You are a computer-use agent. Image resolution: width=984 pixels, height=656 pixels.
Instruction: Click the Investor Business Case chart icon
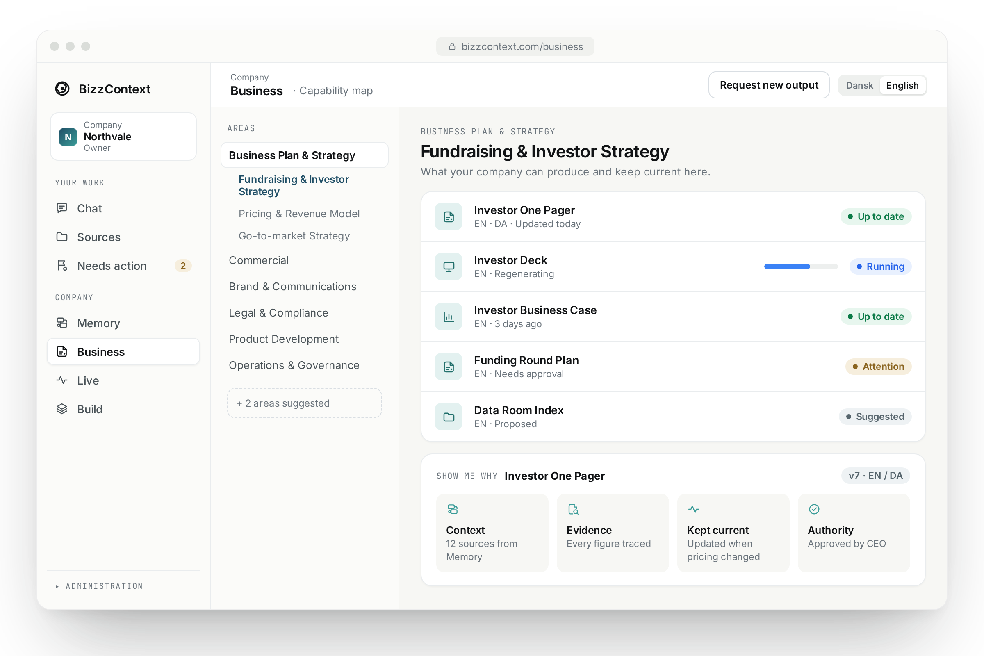(x=449, y=317)
